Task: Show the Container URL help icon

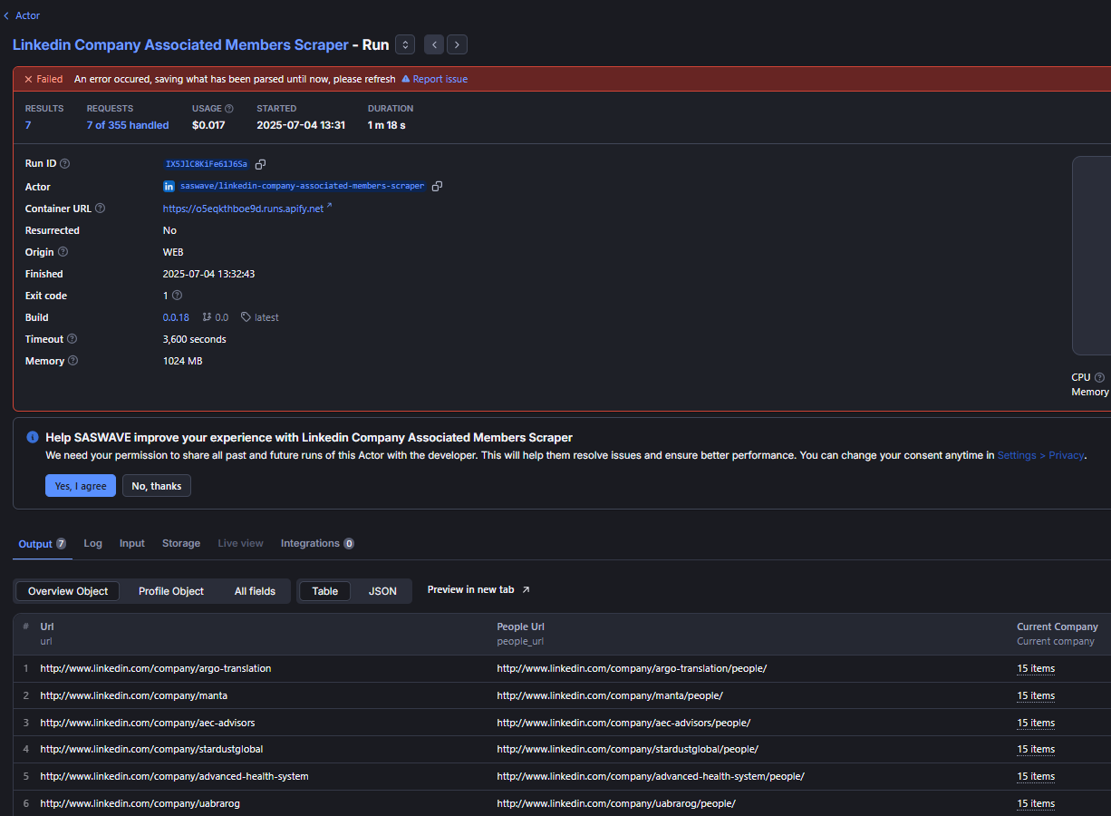Action: tap(100, 209)
